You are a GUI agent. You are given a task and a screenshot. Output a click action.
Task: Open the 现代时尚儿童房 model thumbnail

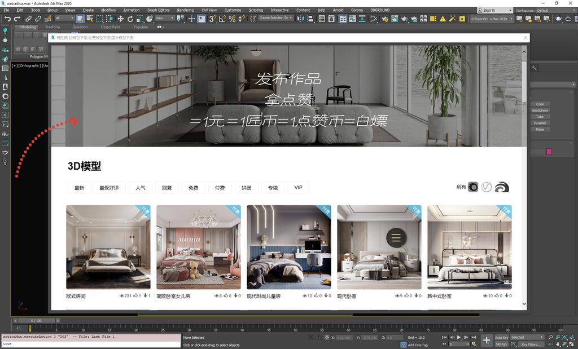coord(289,247)
